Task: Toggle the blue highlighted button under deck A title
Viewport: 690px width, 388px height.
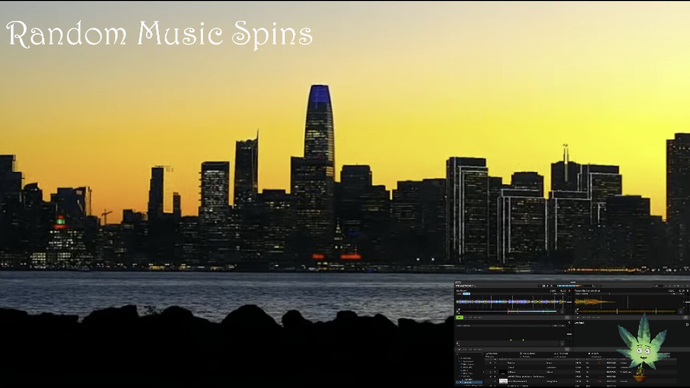Action: tap(467, 294)
